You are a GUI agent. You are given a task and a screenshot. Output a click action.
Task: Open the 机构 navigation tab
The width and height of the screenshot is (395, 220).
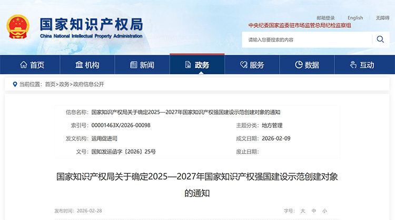point(87,65)
